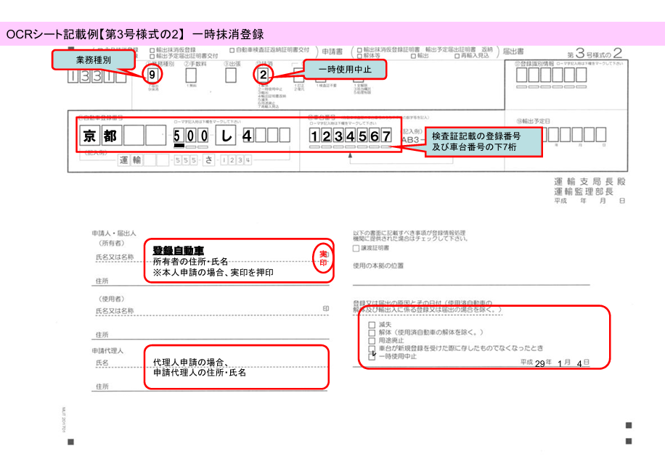Check the 解体等 checkbox

coord(359,56)
